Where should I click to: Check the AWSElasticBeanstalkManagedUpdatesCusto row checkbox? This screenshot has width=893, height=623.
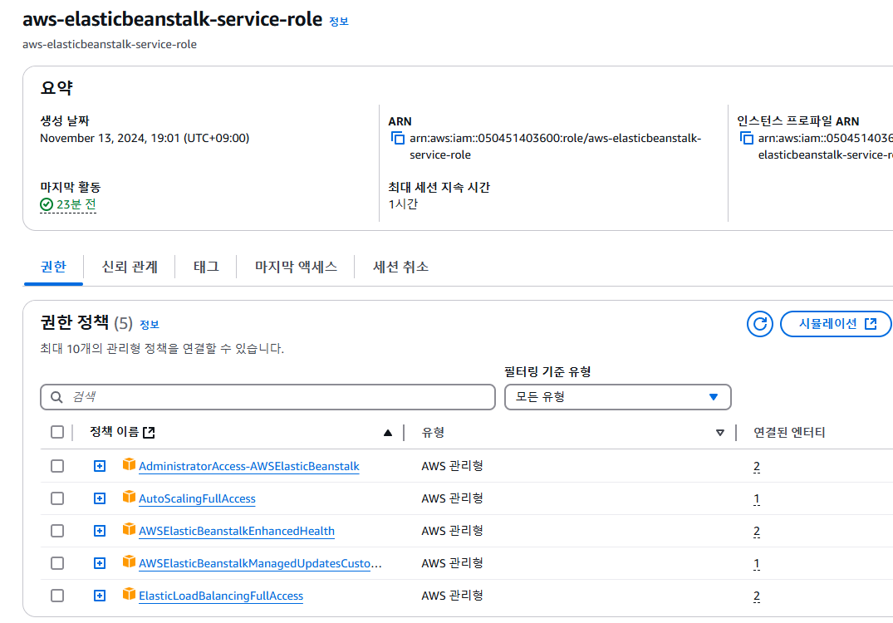click(x=57, y=564)
